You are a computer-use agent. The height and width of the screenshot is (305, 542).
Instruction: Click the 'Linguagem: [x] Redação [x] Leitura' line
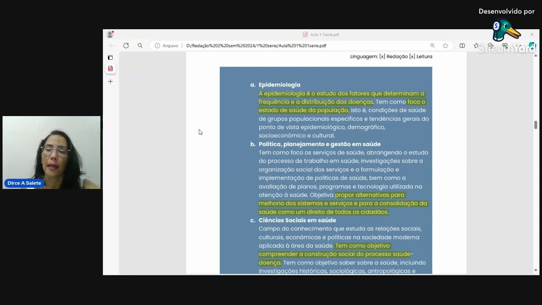[391, 56]
